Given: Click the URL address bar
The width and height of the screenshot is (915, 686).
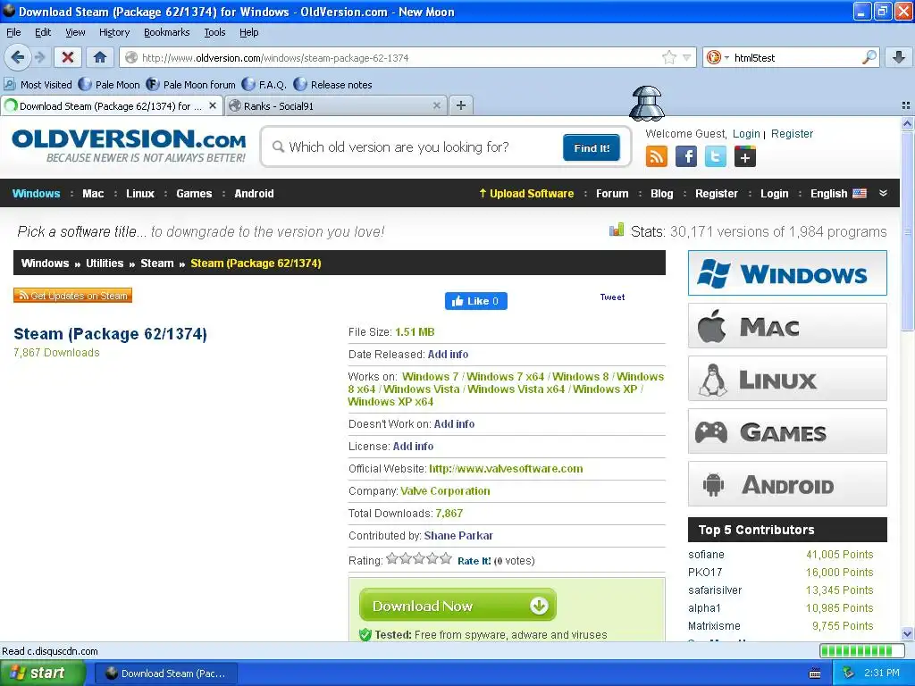Looking at the screenshot, I should 398,58.
